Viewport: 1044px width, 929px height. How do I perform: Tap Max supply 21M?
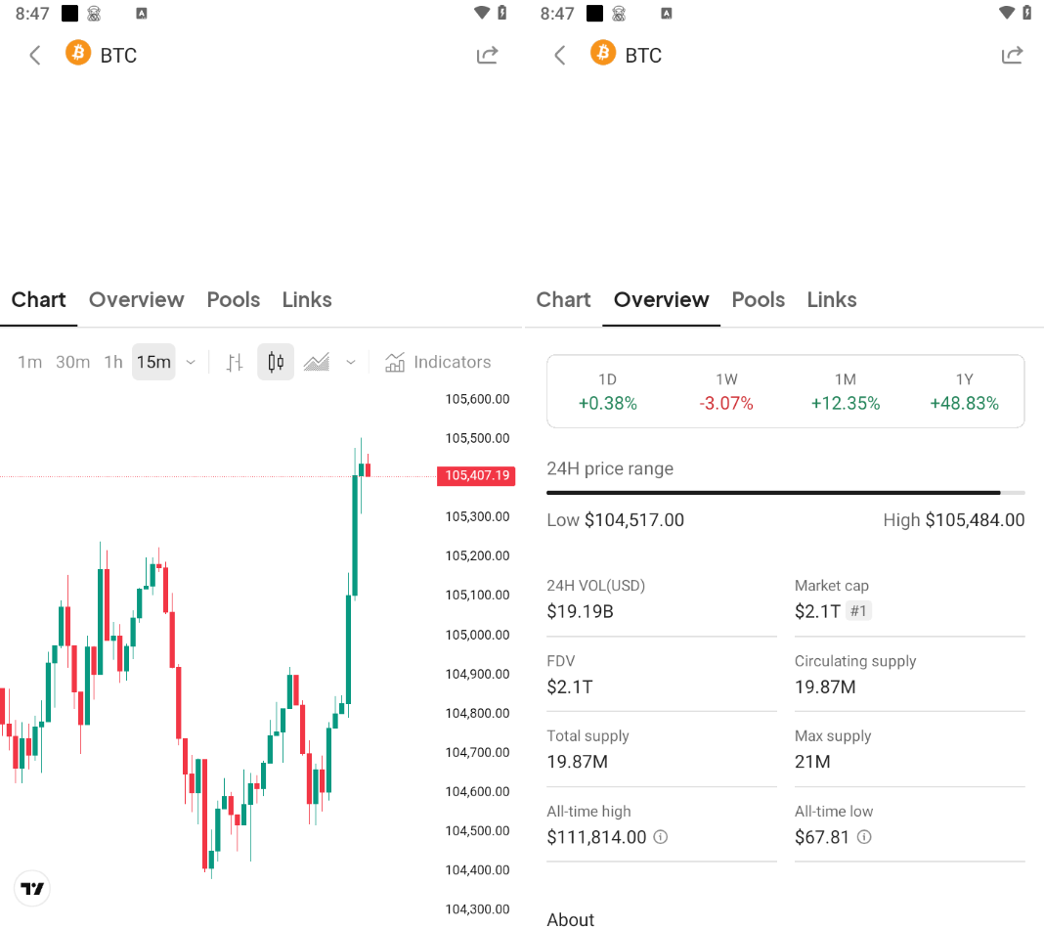pyautogui.click(x=812, y=762)
